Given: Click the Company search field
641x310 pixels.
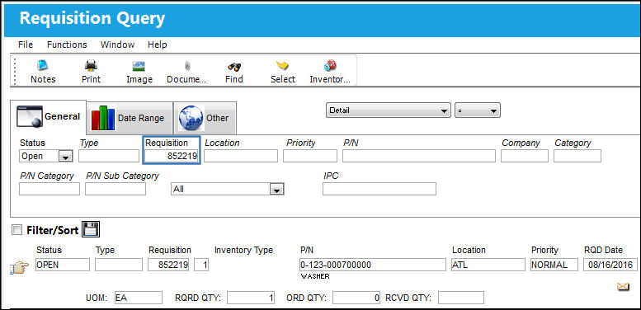Looking at the screenshot, I should pos(525,156).
